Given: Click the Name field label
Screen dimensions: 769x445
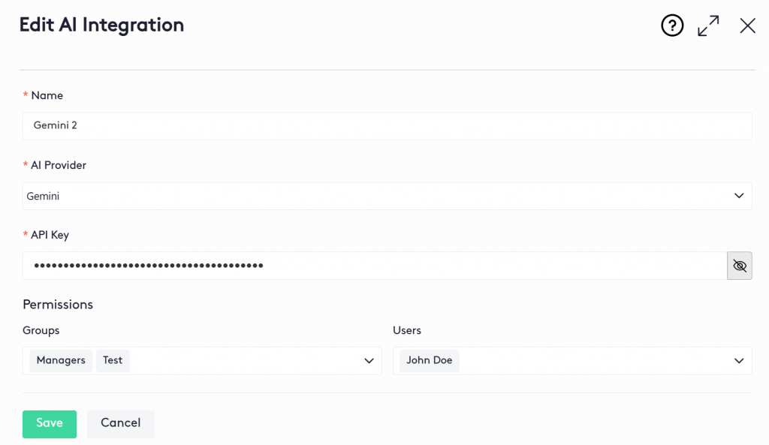Looking at the screenshot, I should 47,95.
